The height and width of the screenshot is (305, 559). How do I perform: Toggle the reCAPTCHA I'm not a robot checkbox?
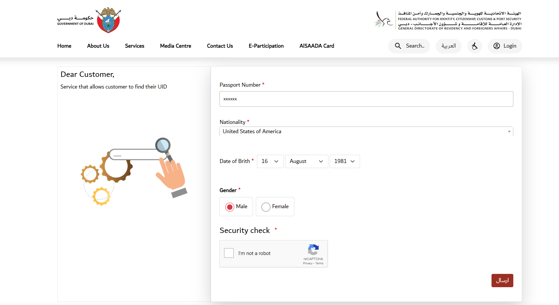click(229, 253)
